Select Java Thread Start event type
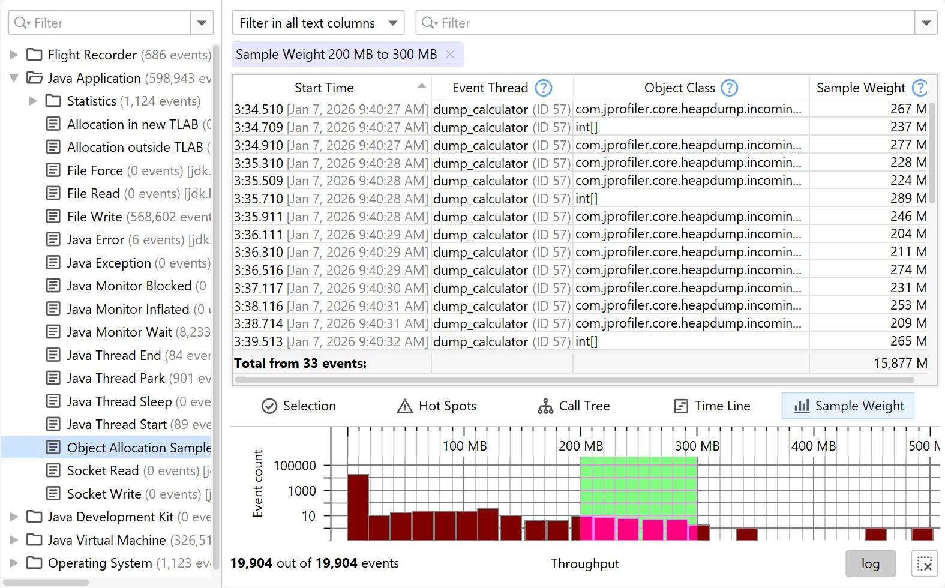This screenshot has width=945, height=588. [128, 424]
